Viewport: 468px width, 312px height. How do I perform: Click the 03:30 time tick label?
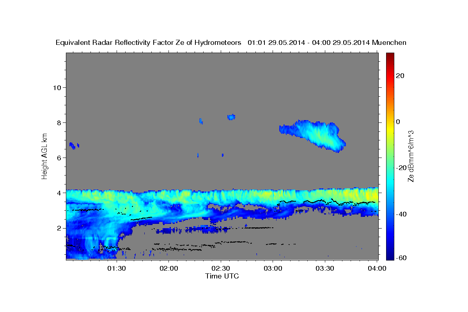(325, 268)
